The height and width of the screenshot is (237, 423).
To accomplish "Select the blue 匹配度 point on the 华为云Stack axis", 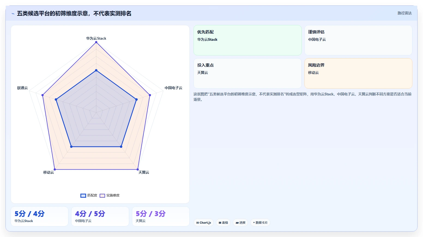I will [96, 70].
